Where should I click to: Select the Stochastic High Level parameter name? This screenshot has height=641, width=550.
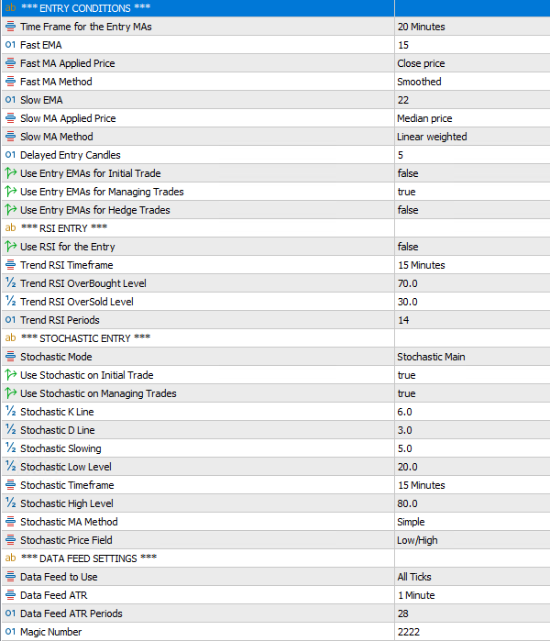pyautogui.click(x=67, y=503)
